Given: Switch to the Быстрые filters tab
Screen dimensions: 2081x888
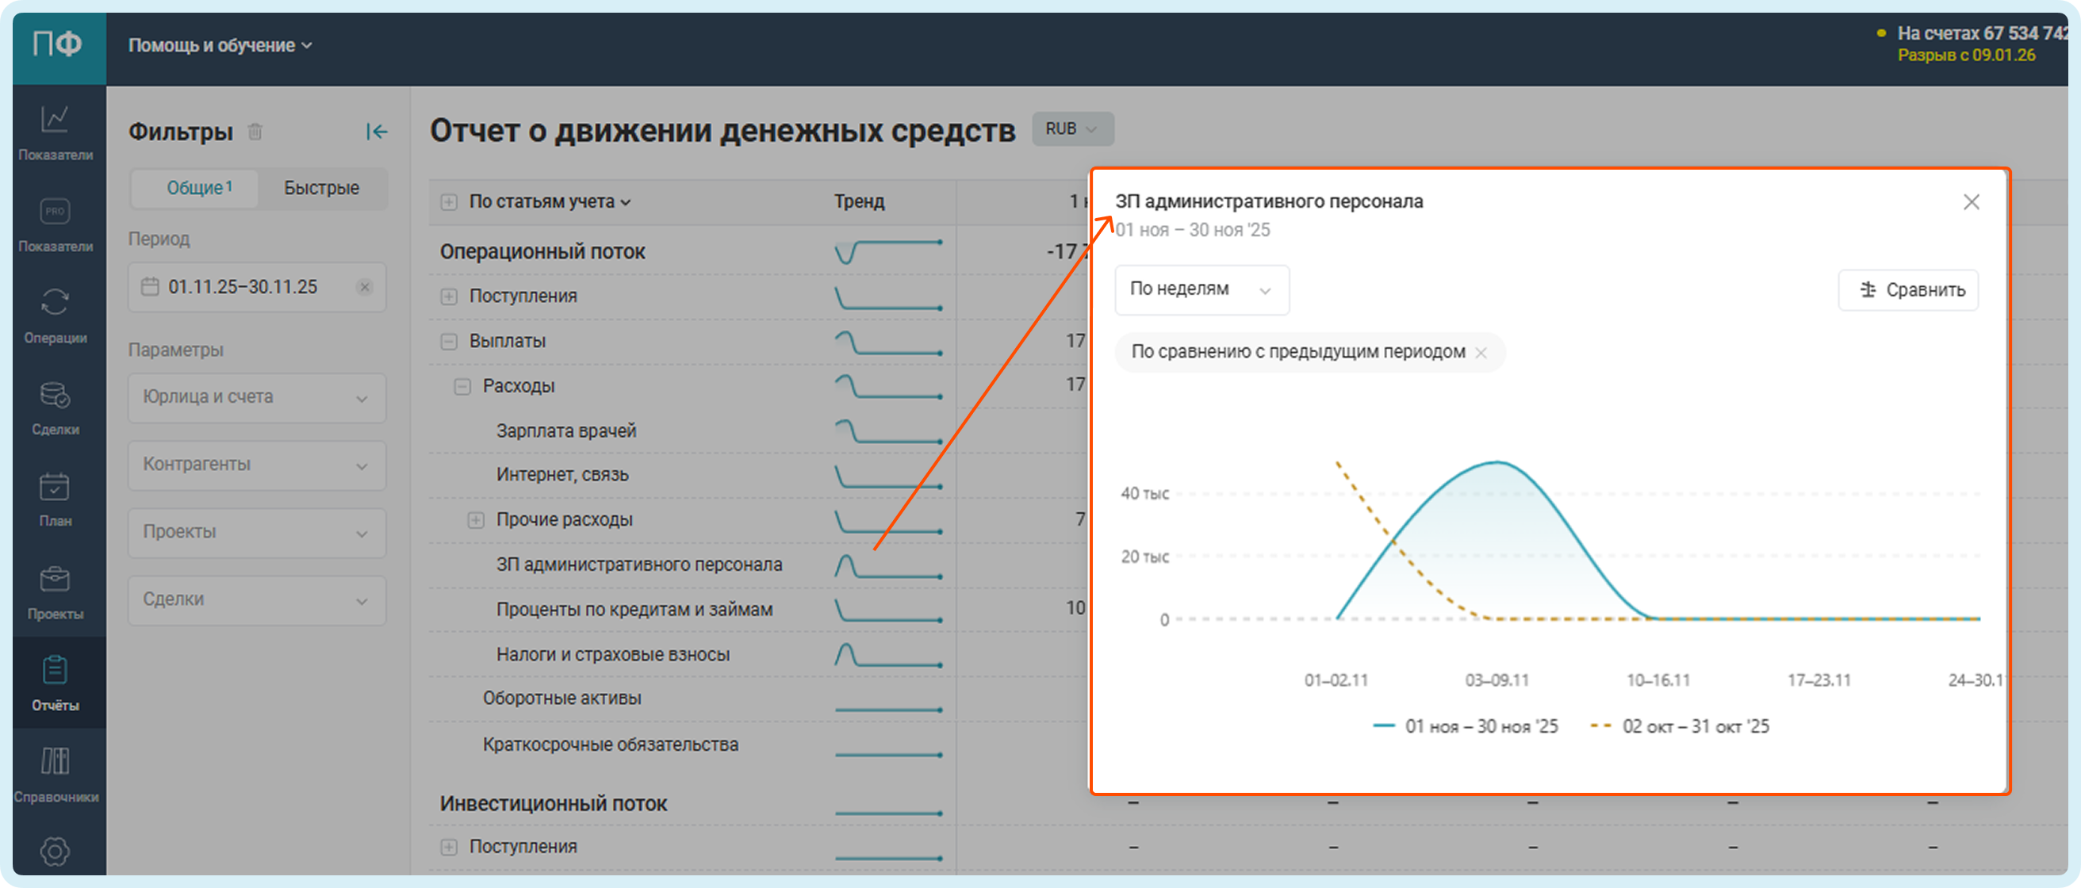Looking at the screenshot, I should point(321,188).
